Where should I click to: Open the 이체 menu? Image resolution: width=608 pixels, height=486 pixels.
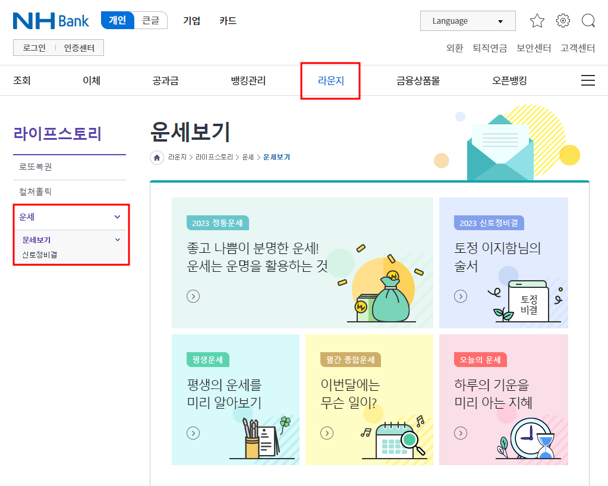tap(92, 80)
